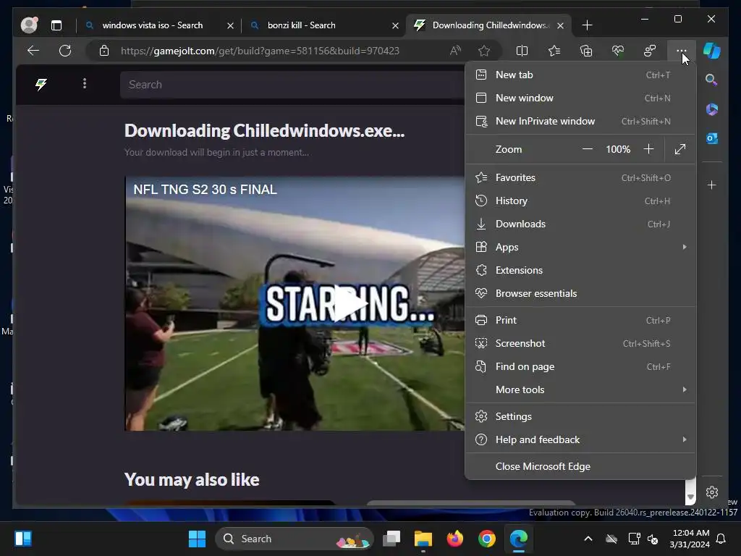Open the notifications bell
This screenshot has height=556, width=741.
721,539
